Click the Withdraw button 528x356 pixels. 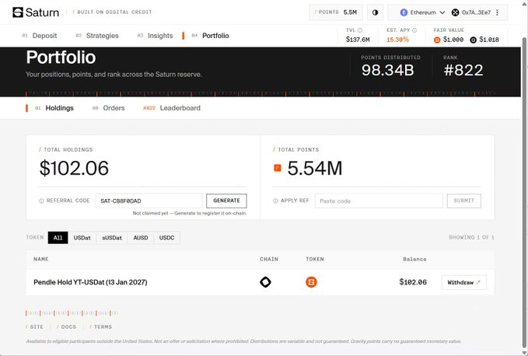pos(464,282)
